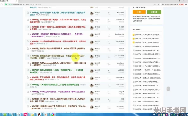Viewport: 188px width, 116px height.
Task: Close the current browser tab
Action: (x=16, y=1)
